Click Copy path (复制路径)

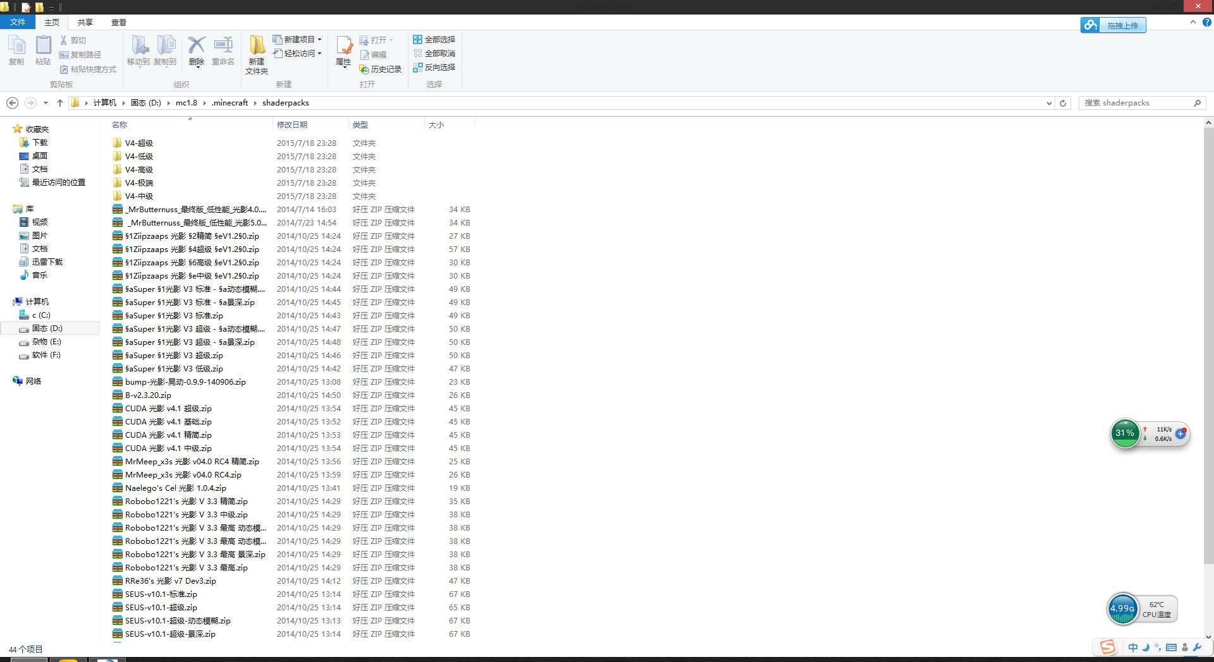click(x=80, y=54)
